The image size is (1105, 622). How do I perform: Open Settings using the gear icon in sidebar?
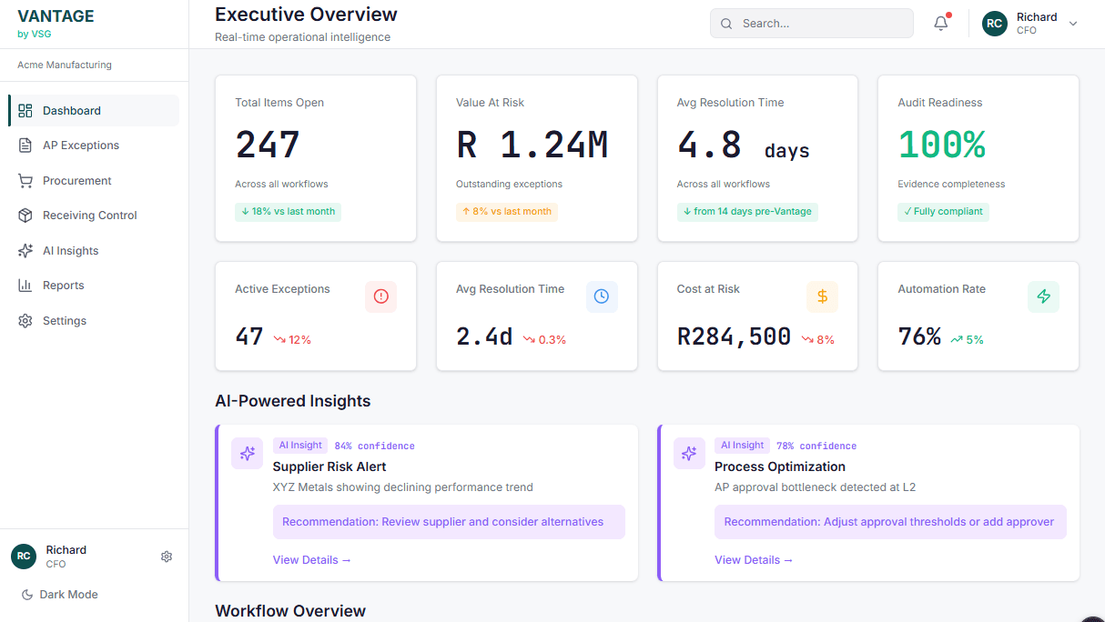(27, 320)
